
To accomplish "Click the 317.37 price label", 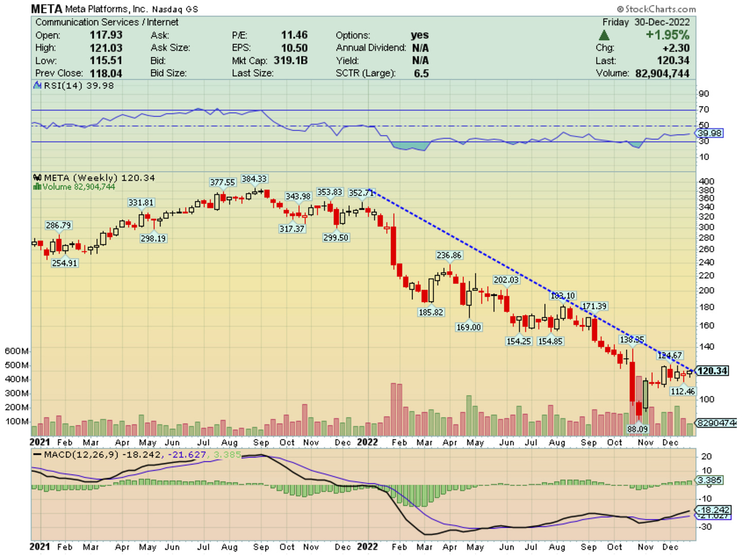I will point(292,229).
